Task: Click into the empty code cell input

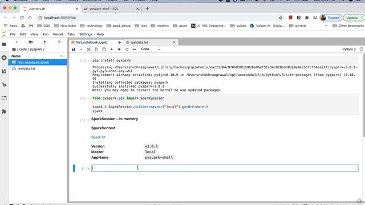Action: click(x=225, y=168)
